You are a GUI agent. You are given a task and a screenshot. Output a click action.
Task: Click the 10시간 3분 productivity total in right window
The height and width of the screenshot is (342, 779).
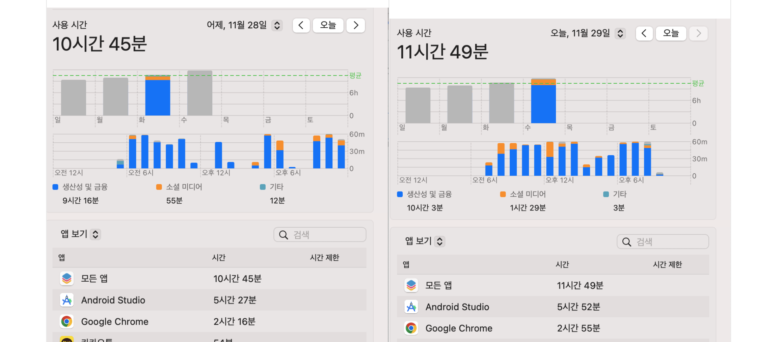425,208
